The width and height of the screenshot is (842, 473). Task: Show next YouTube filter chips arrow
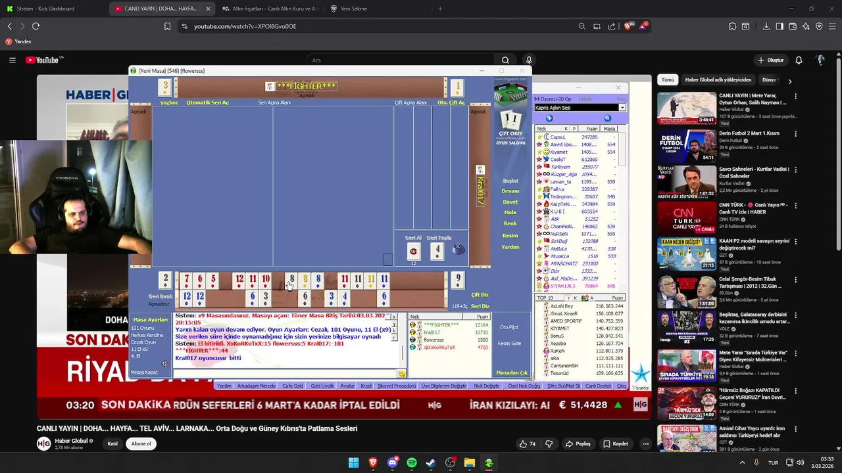790,81
